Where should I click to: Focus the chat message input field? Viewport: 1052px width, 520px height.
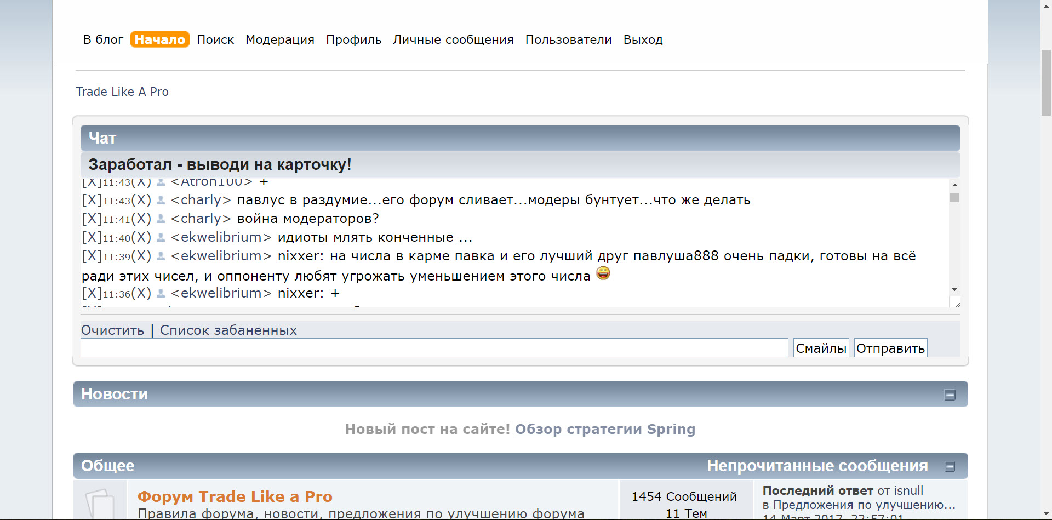pos(434,348)
